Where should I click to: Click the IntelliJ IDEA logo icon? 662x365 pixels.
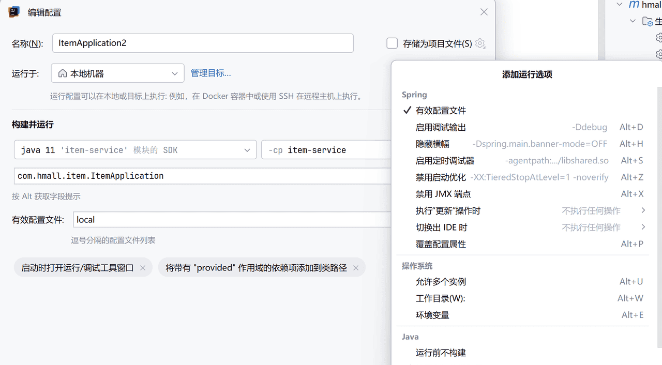pos(14,12)
